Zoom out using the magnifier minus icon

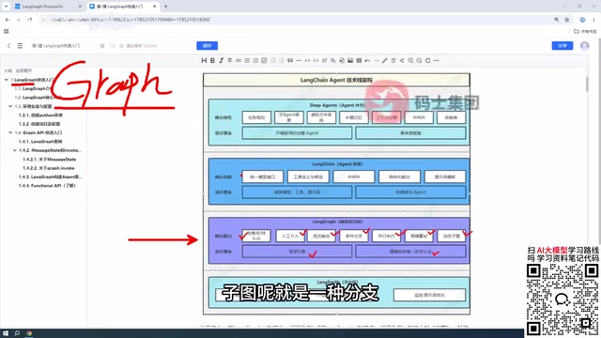point(420,60)
